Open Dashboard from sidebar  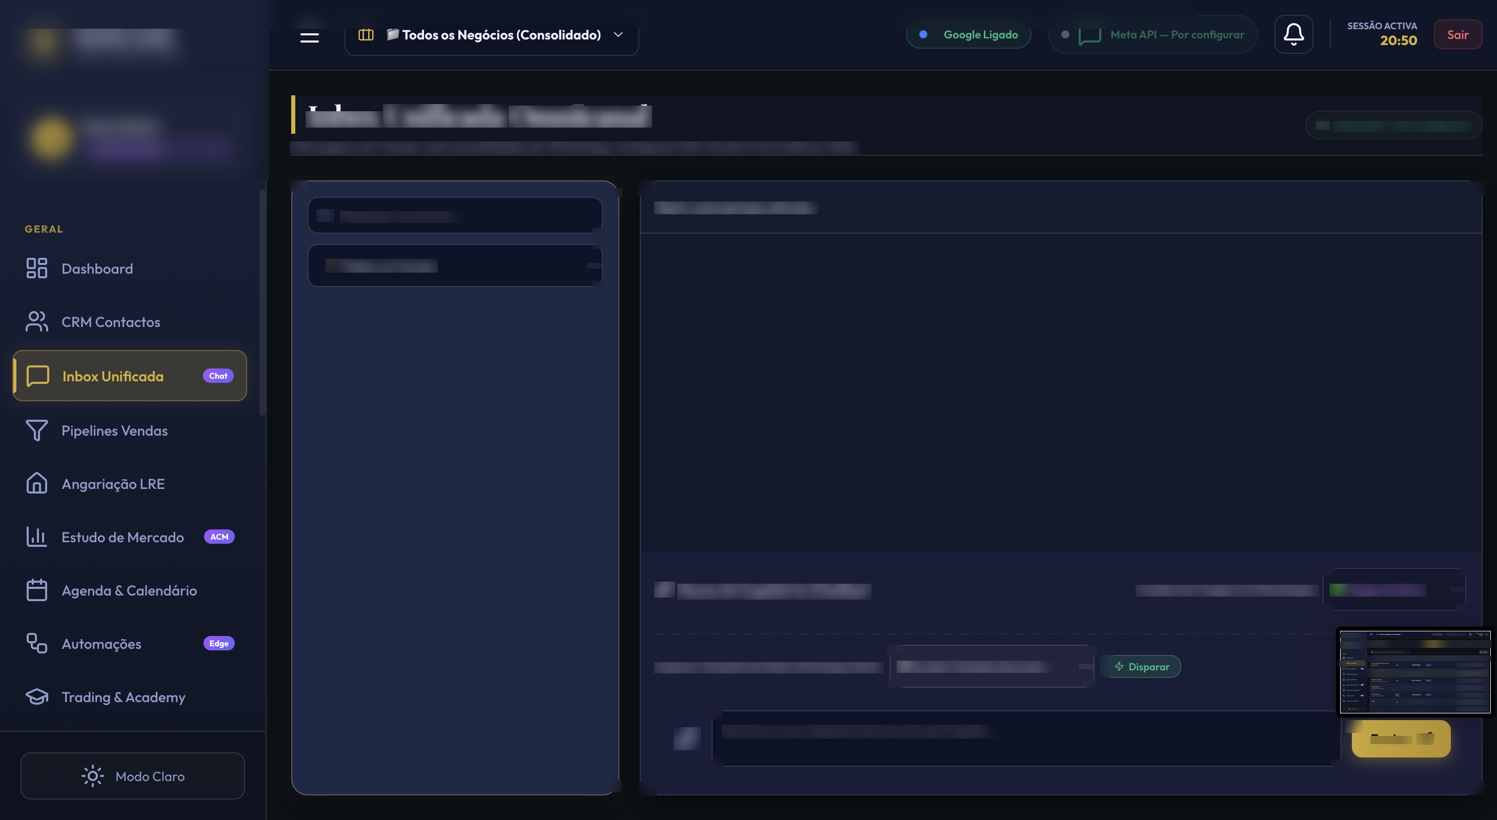pos(130,269)
